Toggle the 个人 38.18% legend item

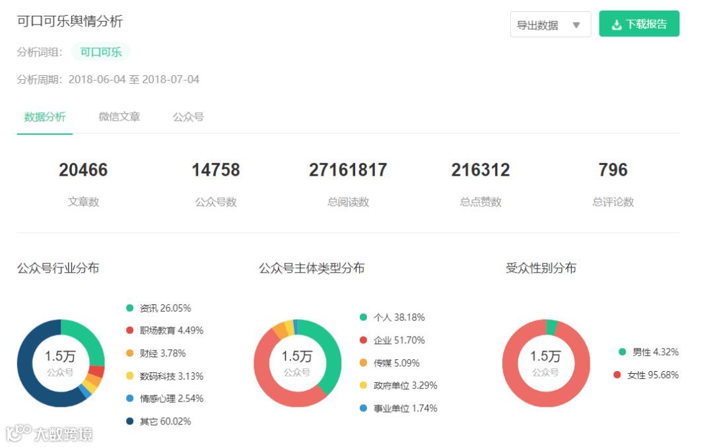(392, 317)
